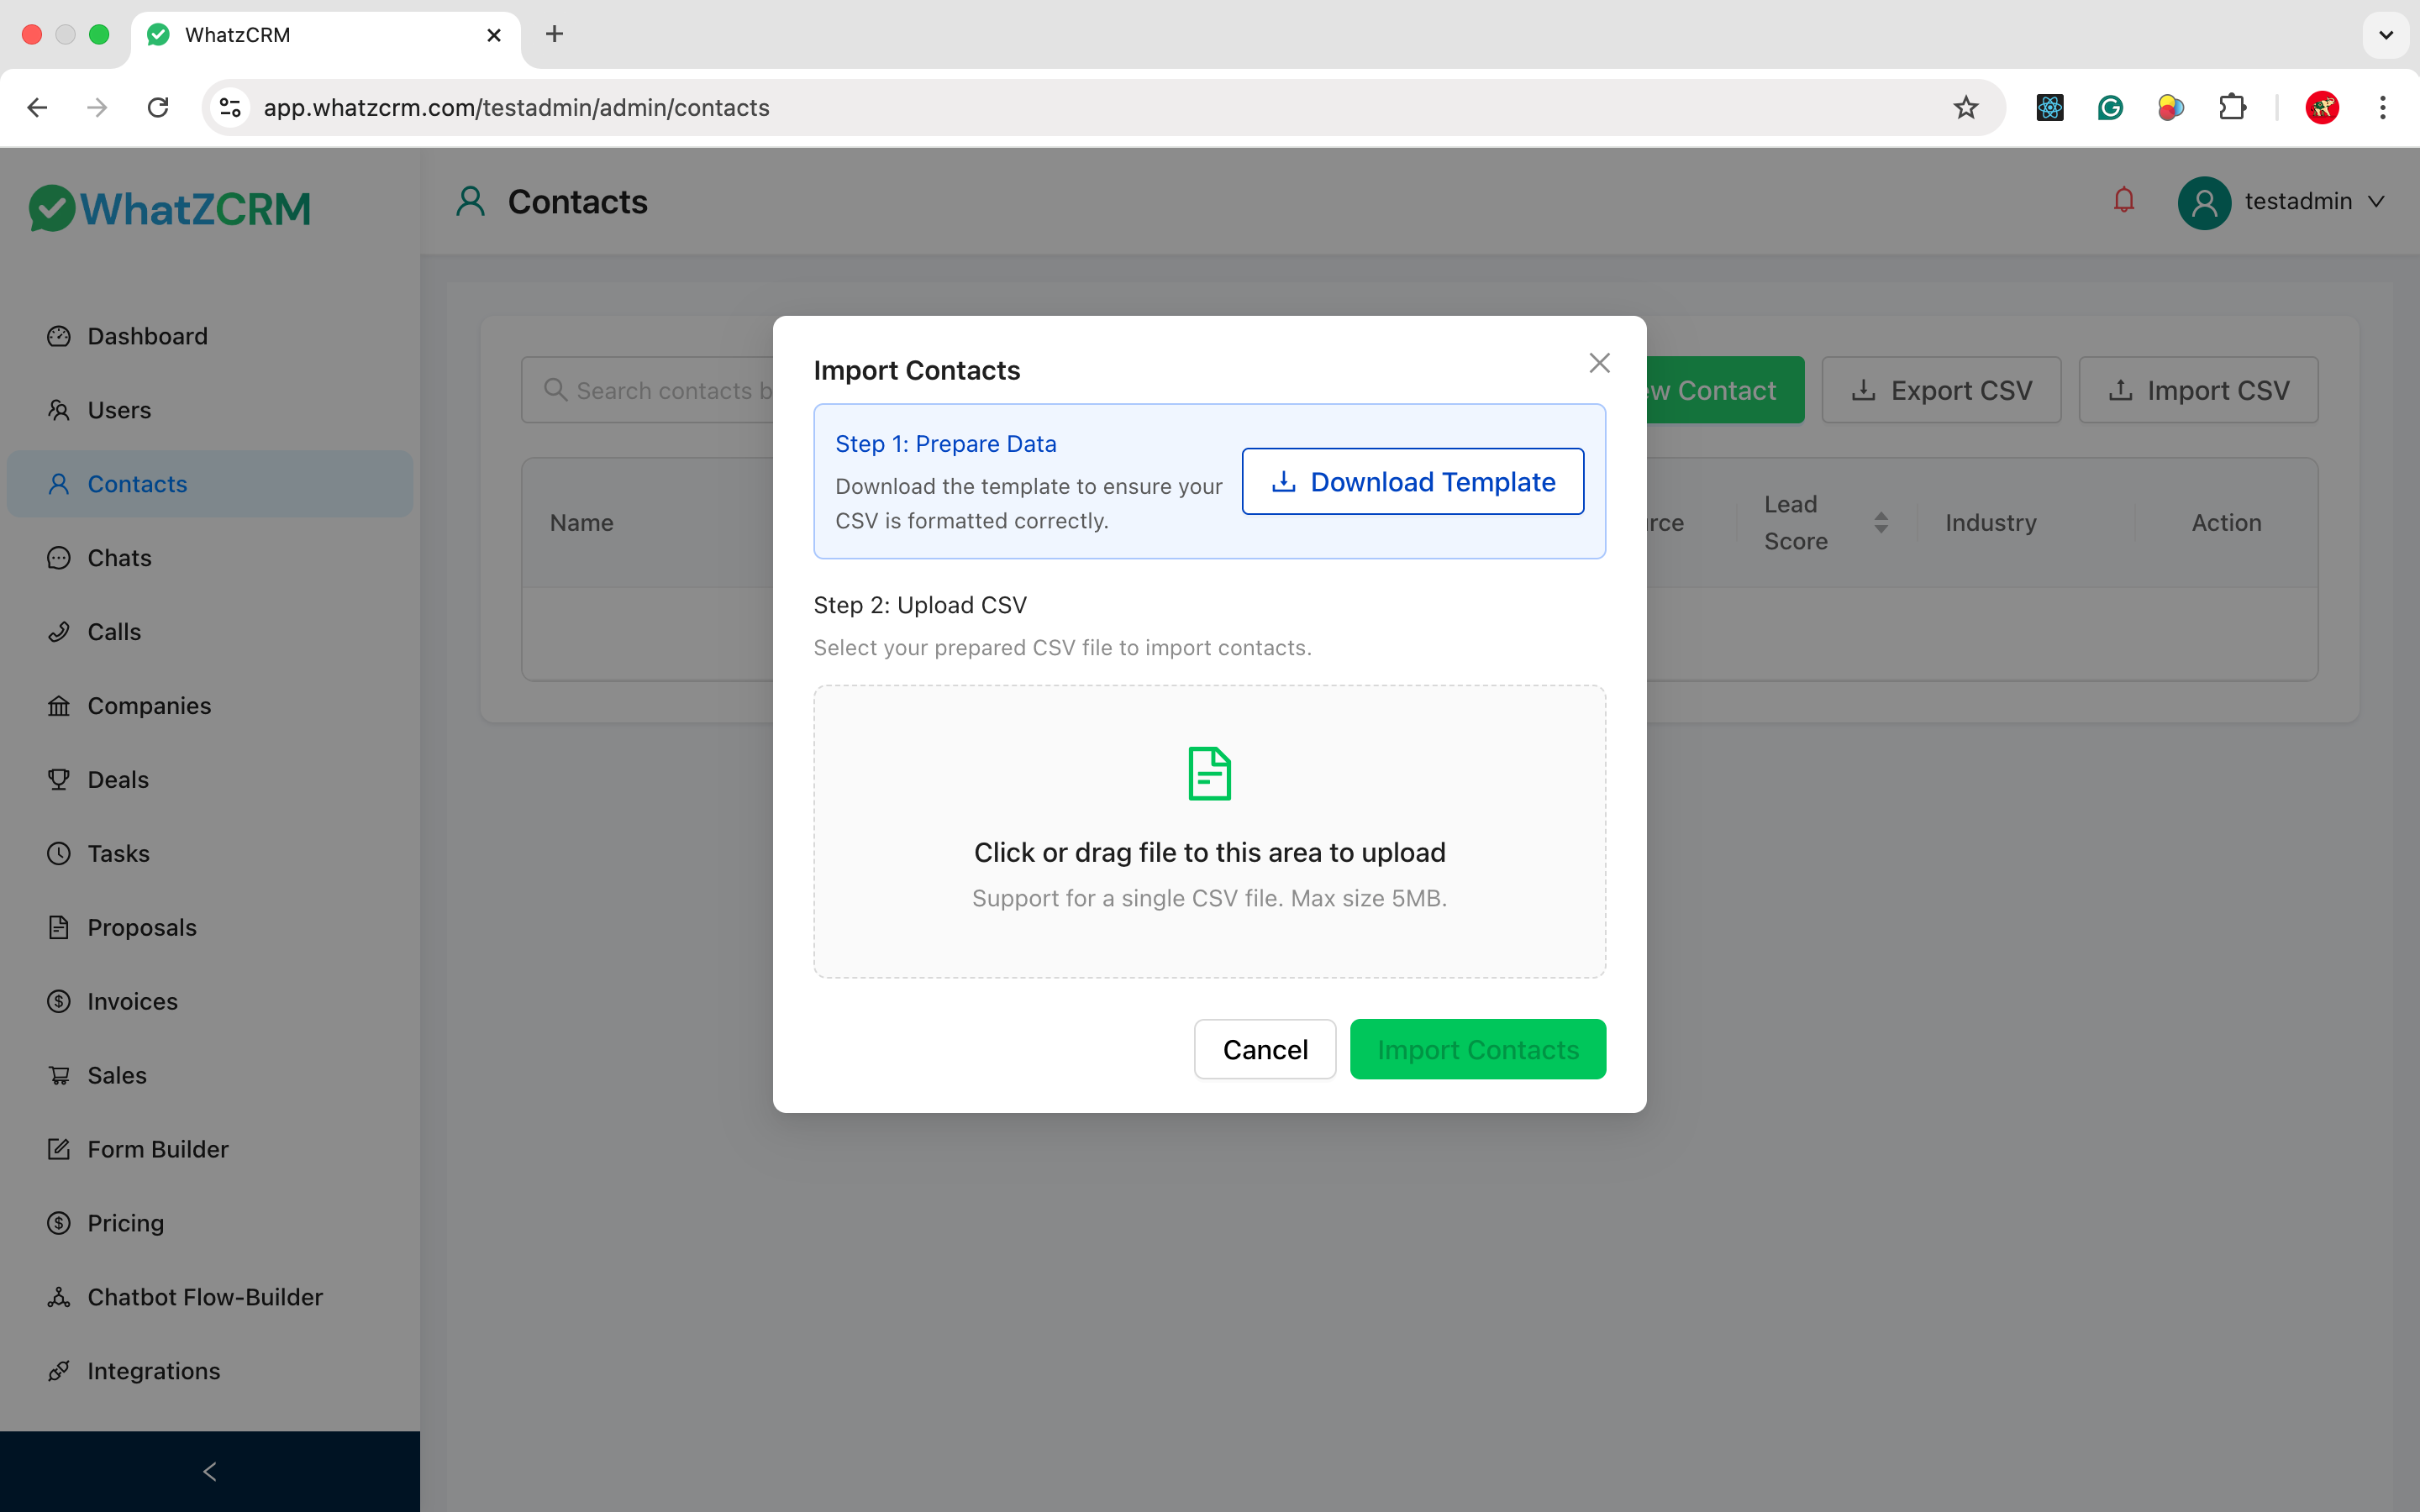Open Companies via the building icon
This screenshot has width=2420, height=1512.
click(58, 705)
